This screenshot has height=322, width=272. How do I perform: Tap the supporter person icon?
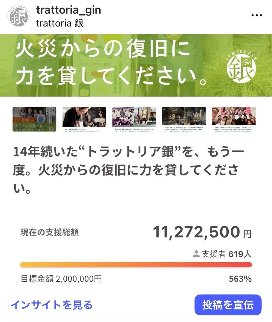(x=196, y=254)
